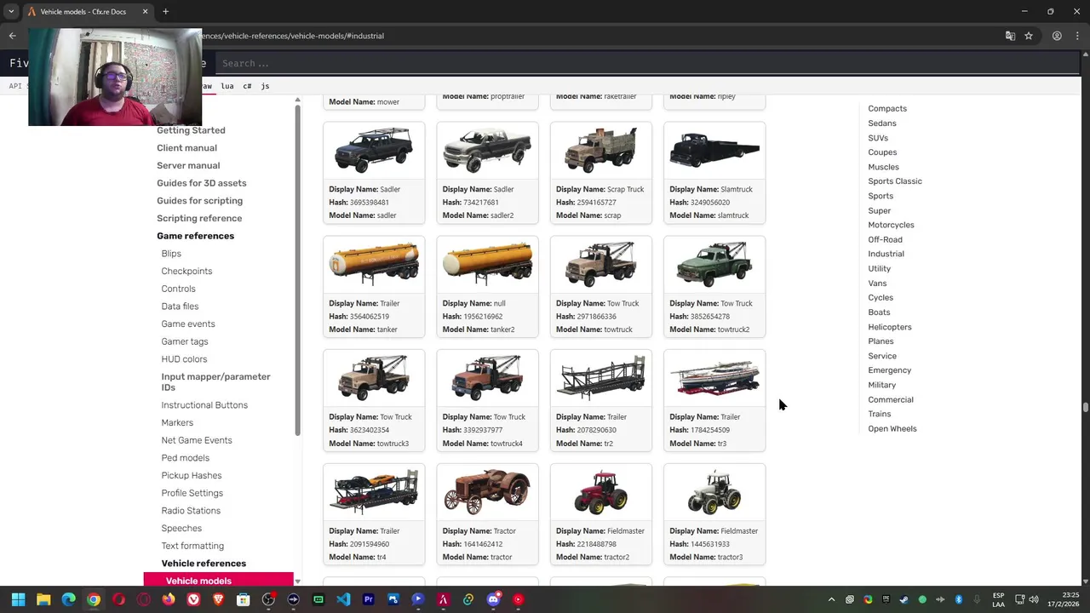Open Controls reference page
The image size is (1090, 613).
point(178,289)
